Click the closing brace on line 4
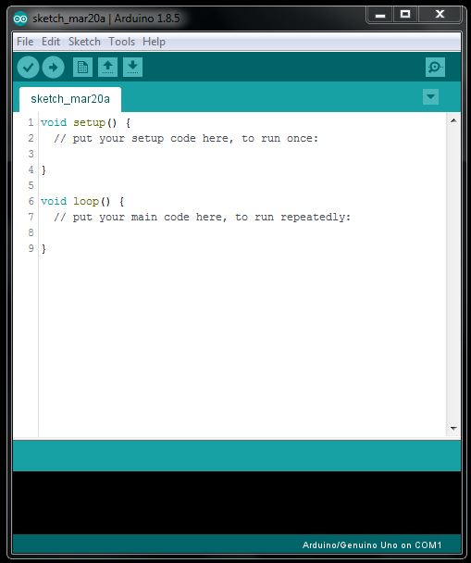This screenshot has height=563, width=471. (43, 169)
